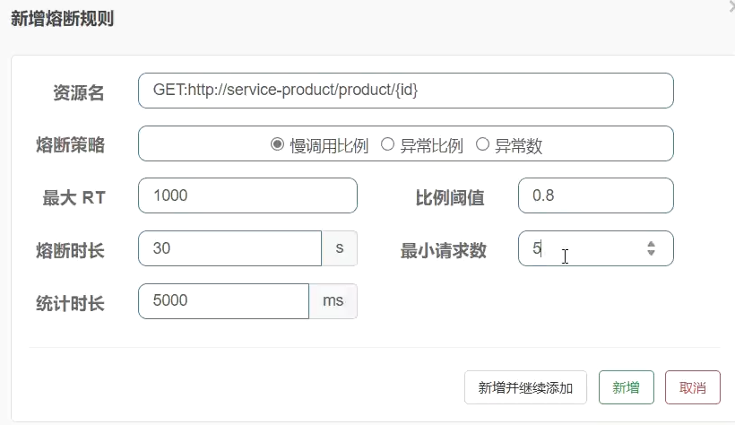Click the 资源名 input field

tap(406, 91)
